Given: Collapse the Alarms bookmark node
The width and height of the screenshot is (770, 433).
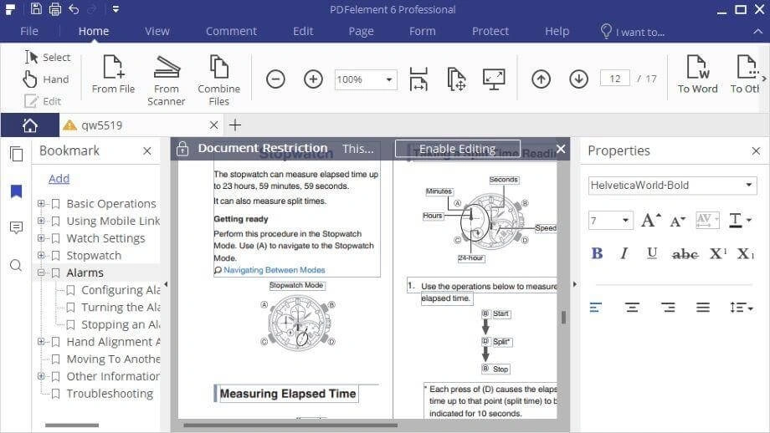Looking at the screenshot, I should (41, 273).
